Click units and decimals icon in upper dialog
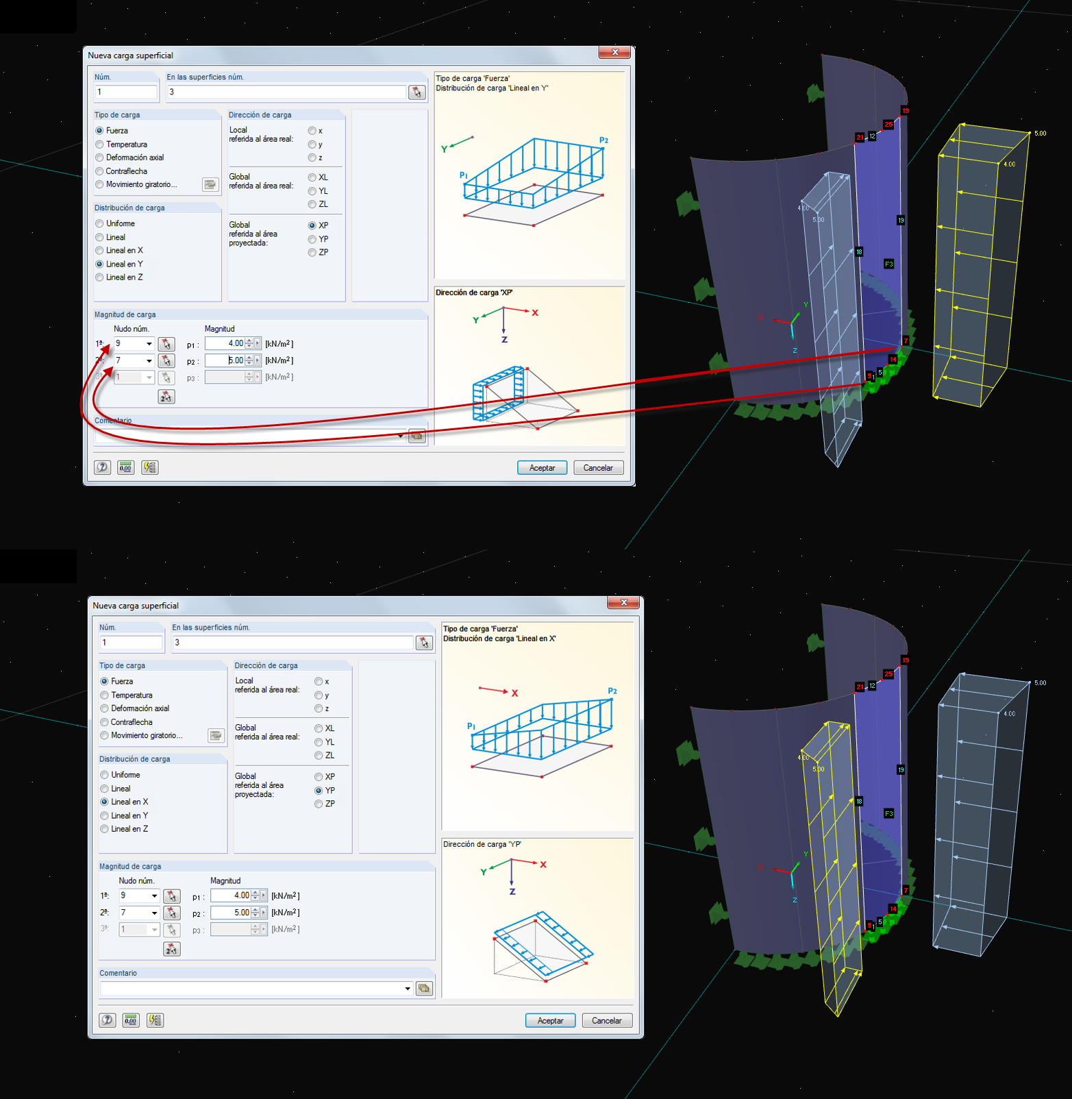This screenshot has height=1099, width=1072. click(x=126, y=467)
